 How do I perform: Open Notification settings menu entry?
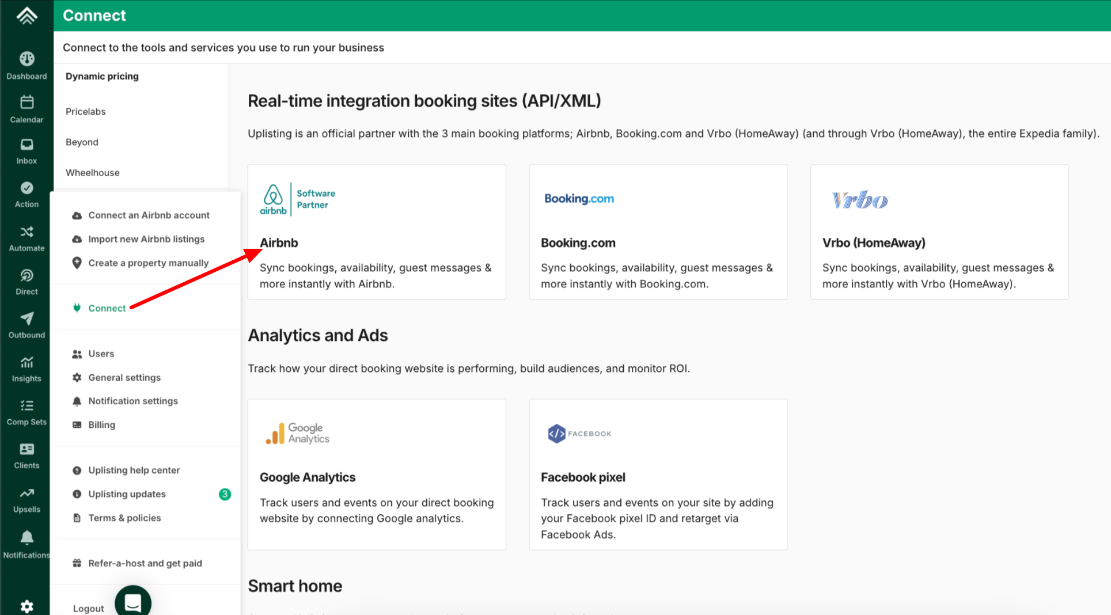(x=133, y=401)
